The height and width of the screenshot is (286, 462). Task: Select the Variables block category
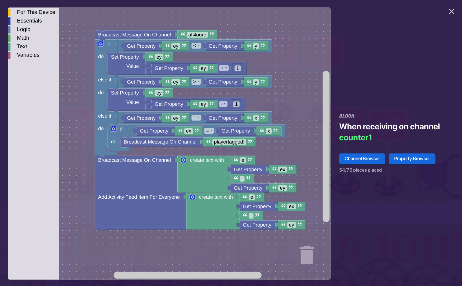(x=28, y=55)
